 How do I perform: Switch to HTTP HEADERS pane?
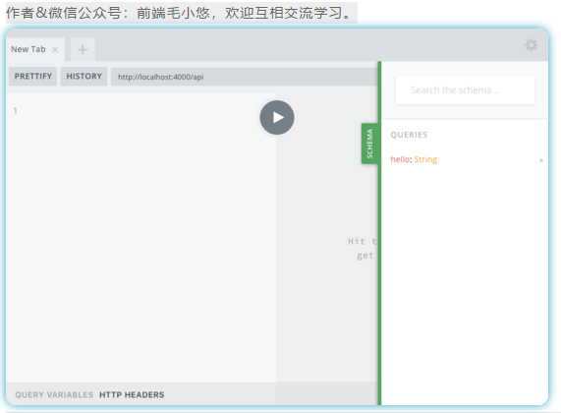pyautogui.click(x=132, y=394)
